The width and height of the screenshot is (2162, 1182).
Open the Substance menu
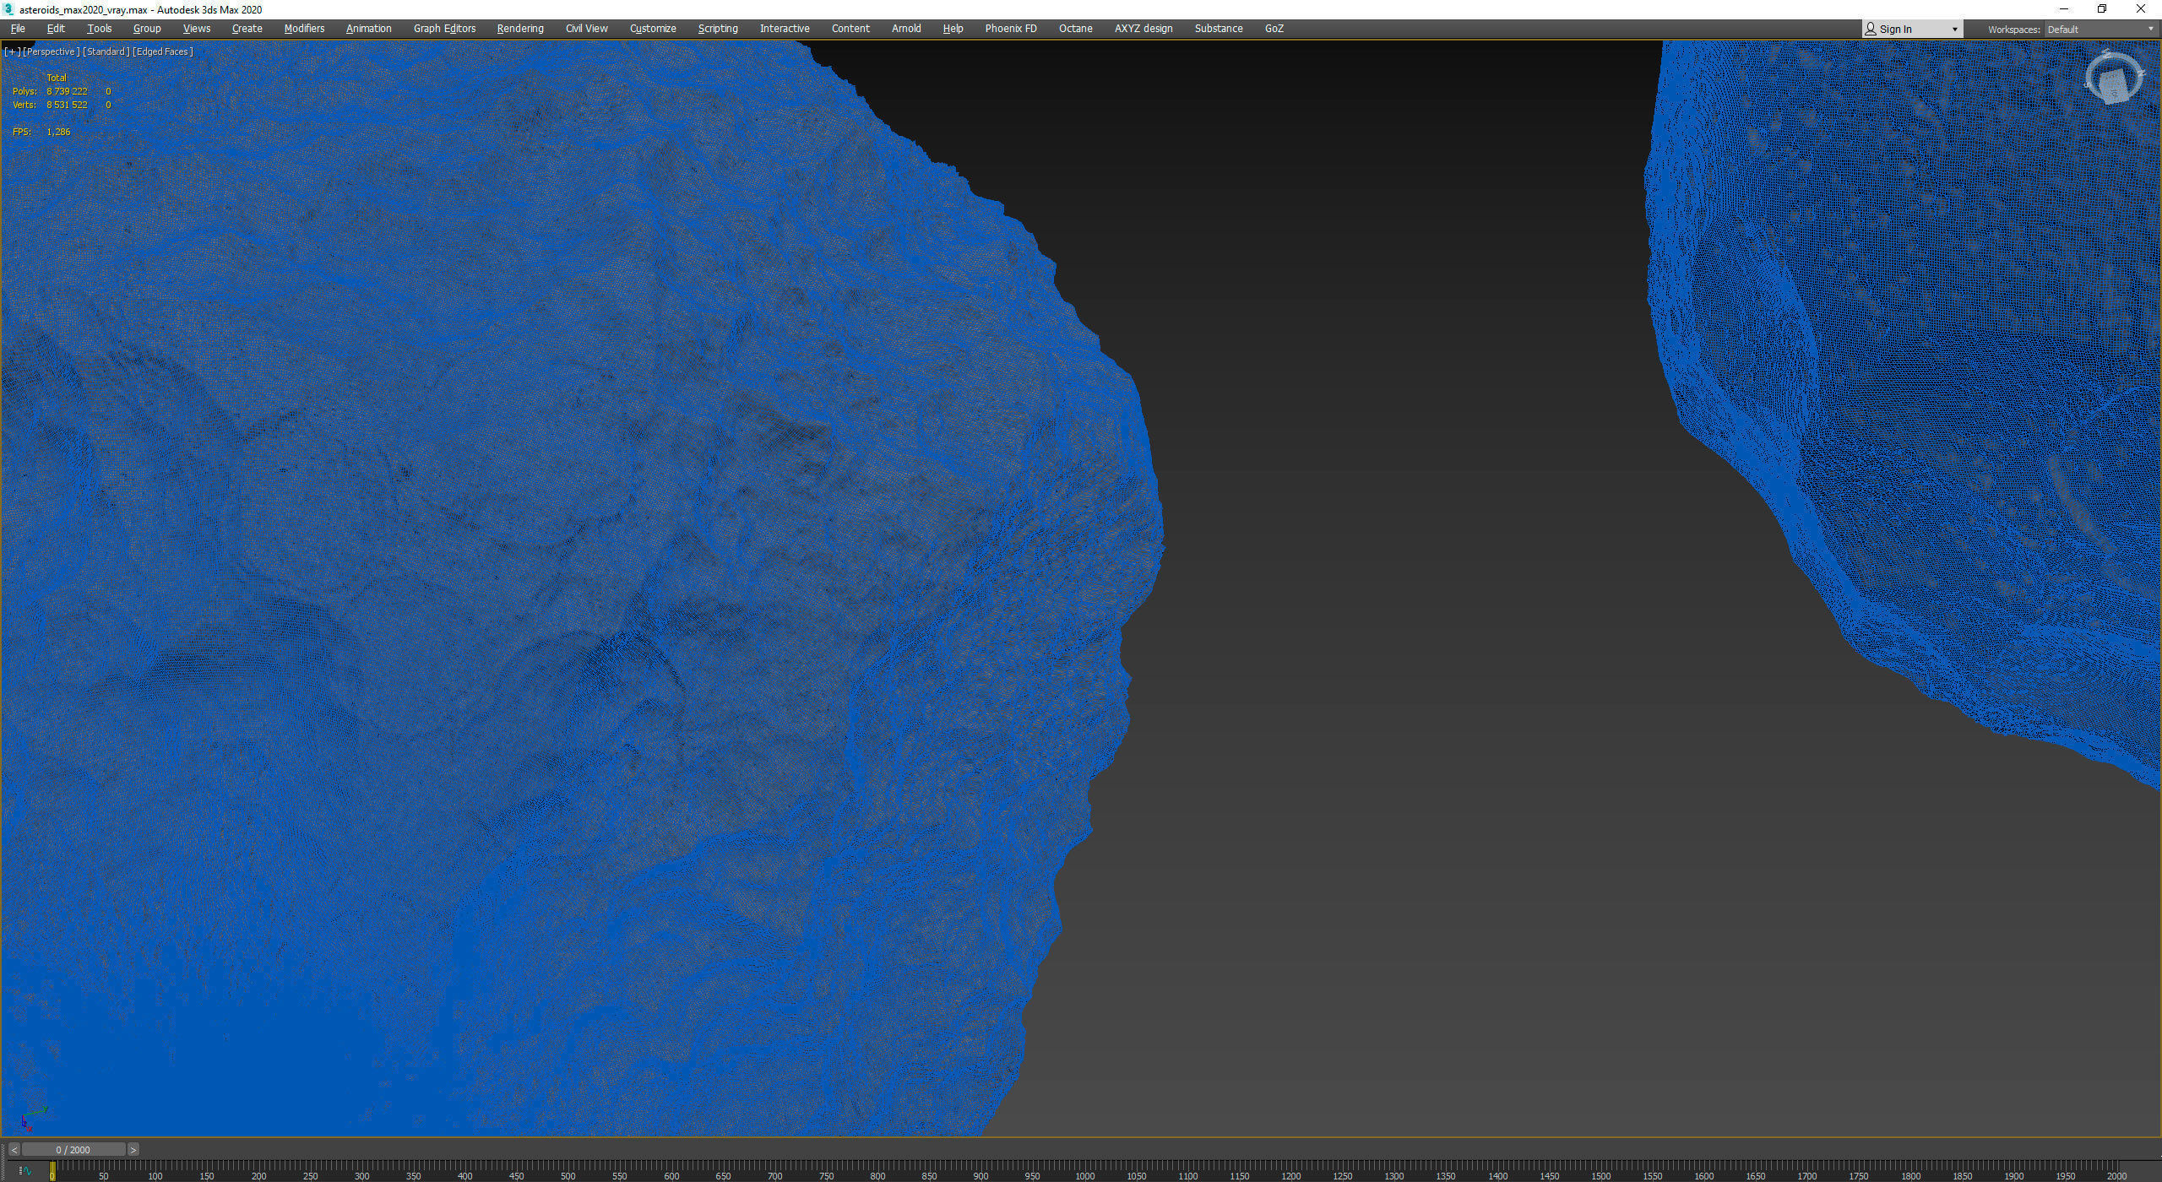[1219, 29]
